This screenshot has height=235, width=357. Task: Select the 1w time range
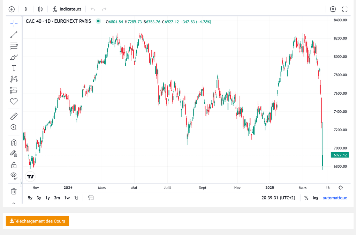(67, 198)
